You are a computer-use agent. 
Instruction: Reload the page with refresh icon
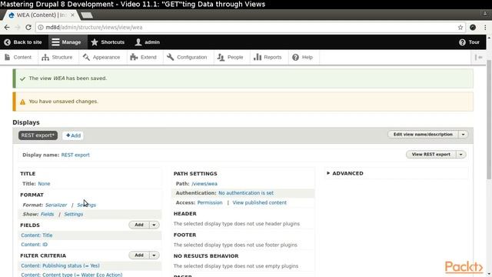[28, 28]
